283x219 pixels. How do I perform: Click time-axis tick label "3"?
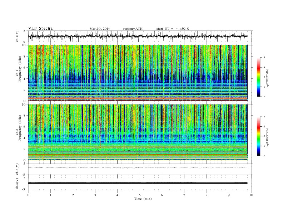tap(95, 195)
